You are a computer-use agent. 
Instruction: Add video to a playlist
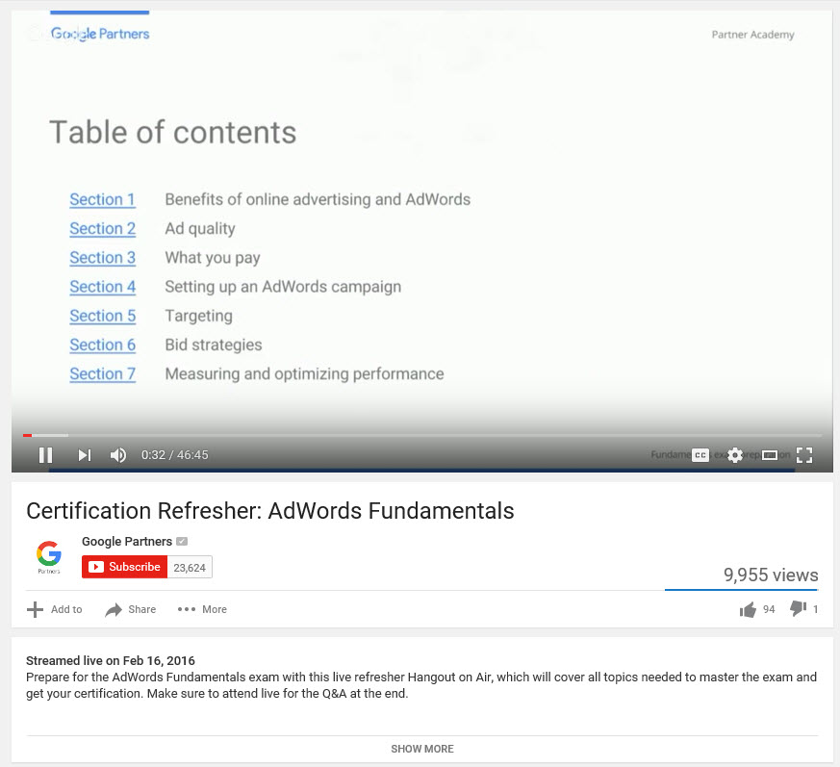(x=54, y=609)
